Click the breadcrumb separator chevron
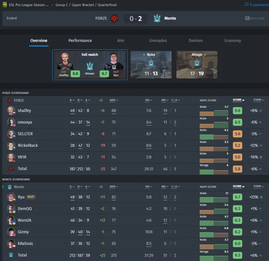269x261 pixels. click(52, 5)
